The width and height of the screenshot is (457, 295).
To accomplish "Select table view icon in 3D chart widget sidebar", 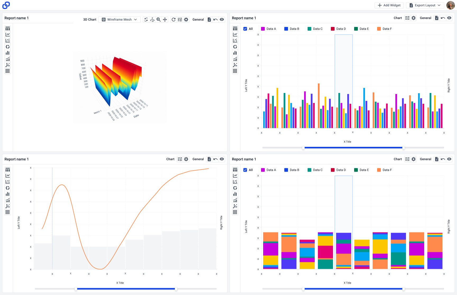I will coord(8,29).
